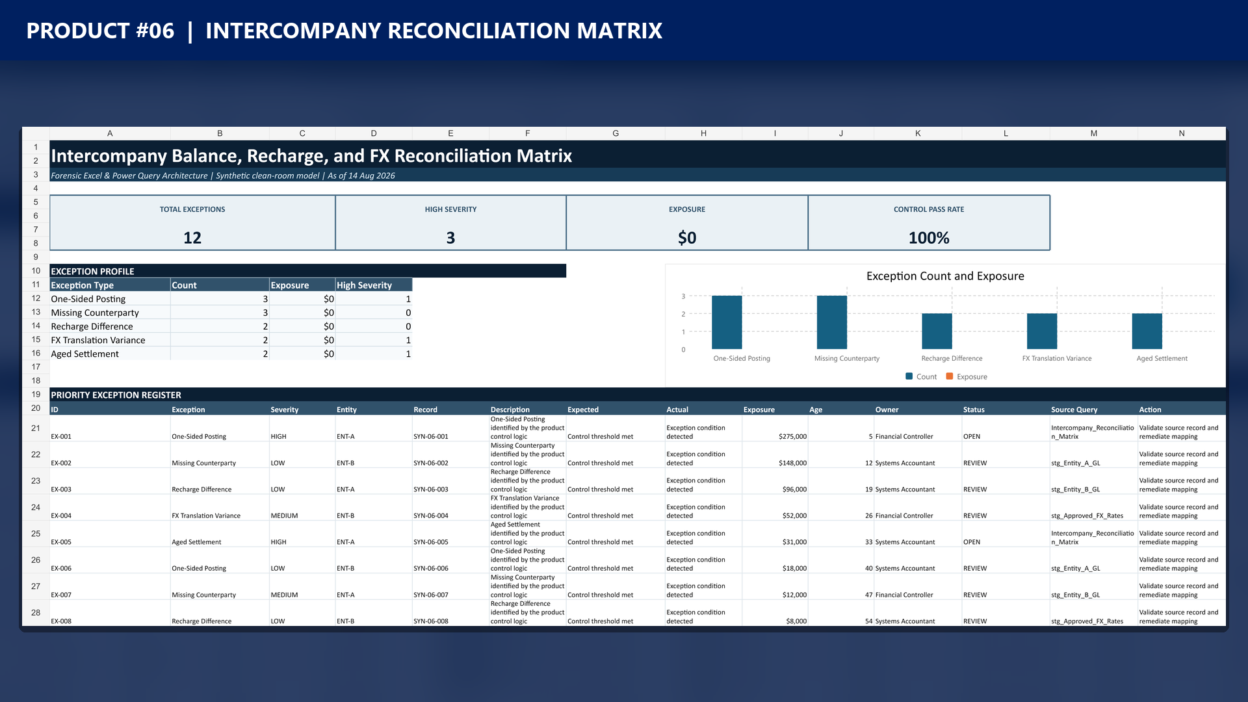This screenshot has height=702, width=1248.
Task: Select column header G
Action: [616, 133]
